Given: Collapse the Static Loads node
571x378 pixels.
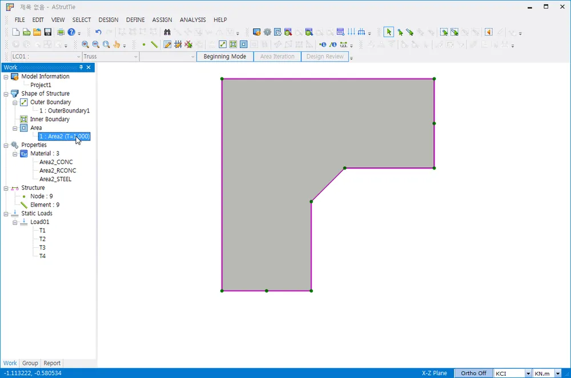Looking at the screenshot, I should [x=6, y=214].
